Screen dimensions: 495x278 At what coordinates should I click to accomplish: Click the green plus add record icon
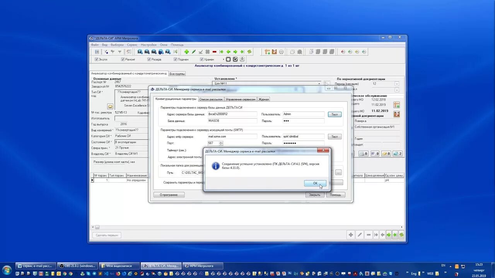pos(186,52)
